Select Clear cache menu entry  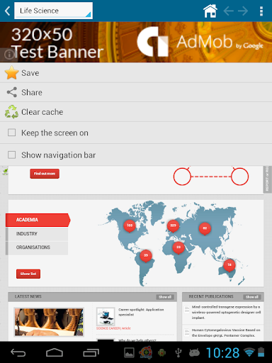136,112
